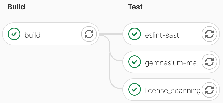223x103 pixels.
Task: Click eslint-sast passed status checkmark
Action: point(135,34)
